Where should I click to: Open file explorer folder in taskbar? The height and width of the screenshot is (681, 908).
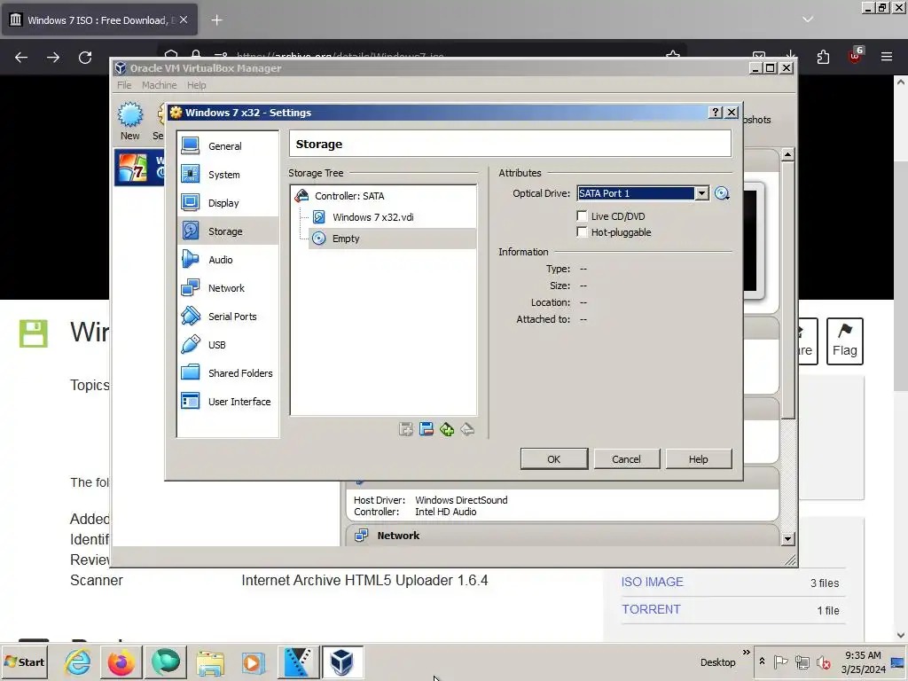click(209, 661)
